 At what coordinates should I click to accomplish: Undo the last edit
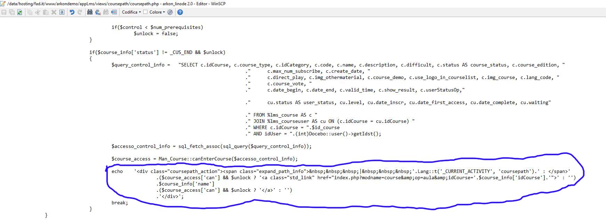[x=72, y=12]
